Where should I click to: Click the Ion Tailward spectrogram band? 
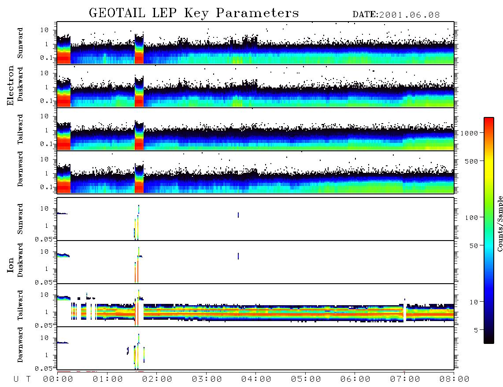coord(255,312)
